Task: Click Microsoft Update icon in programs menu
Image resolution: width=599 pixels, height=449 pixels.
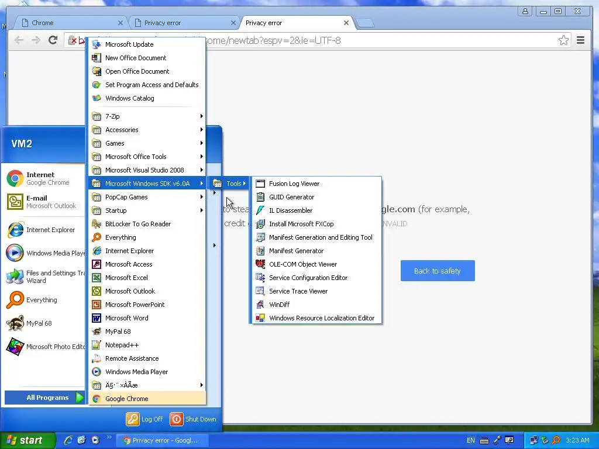Action: coord(97,44)
